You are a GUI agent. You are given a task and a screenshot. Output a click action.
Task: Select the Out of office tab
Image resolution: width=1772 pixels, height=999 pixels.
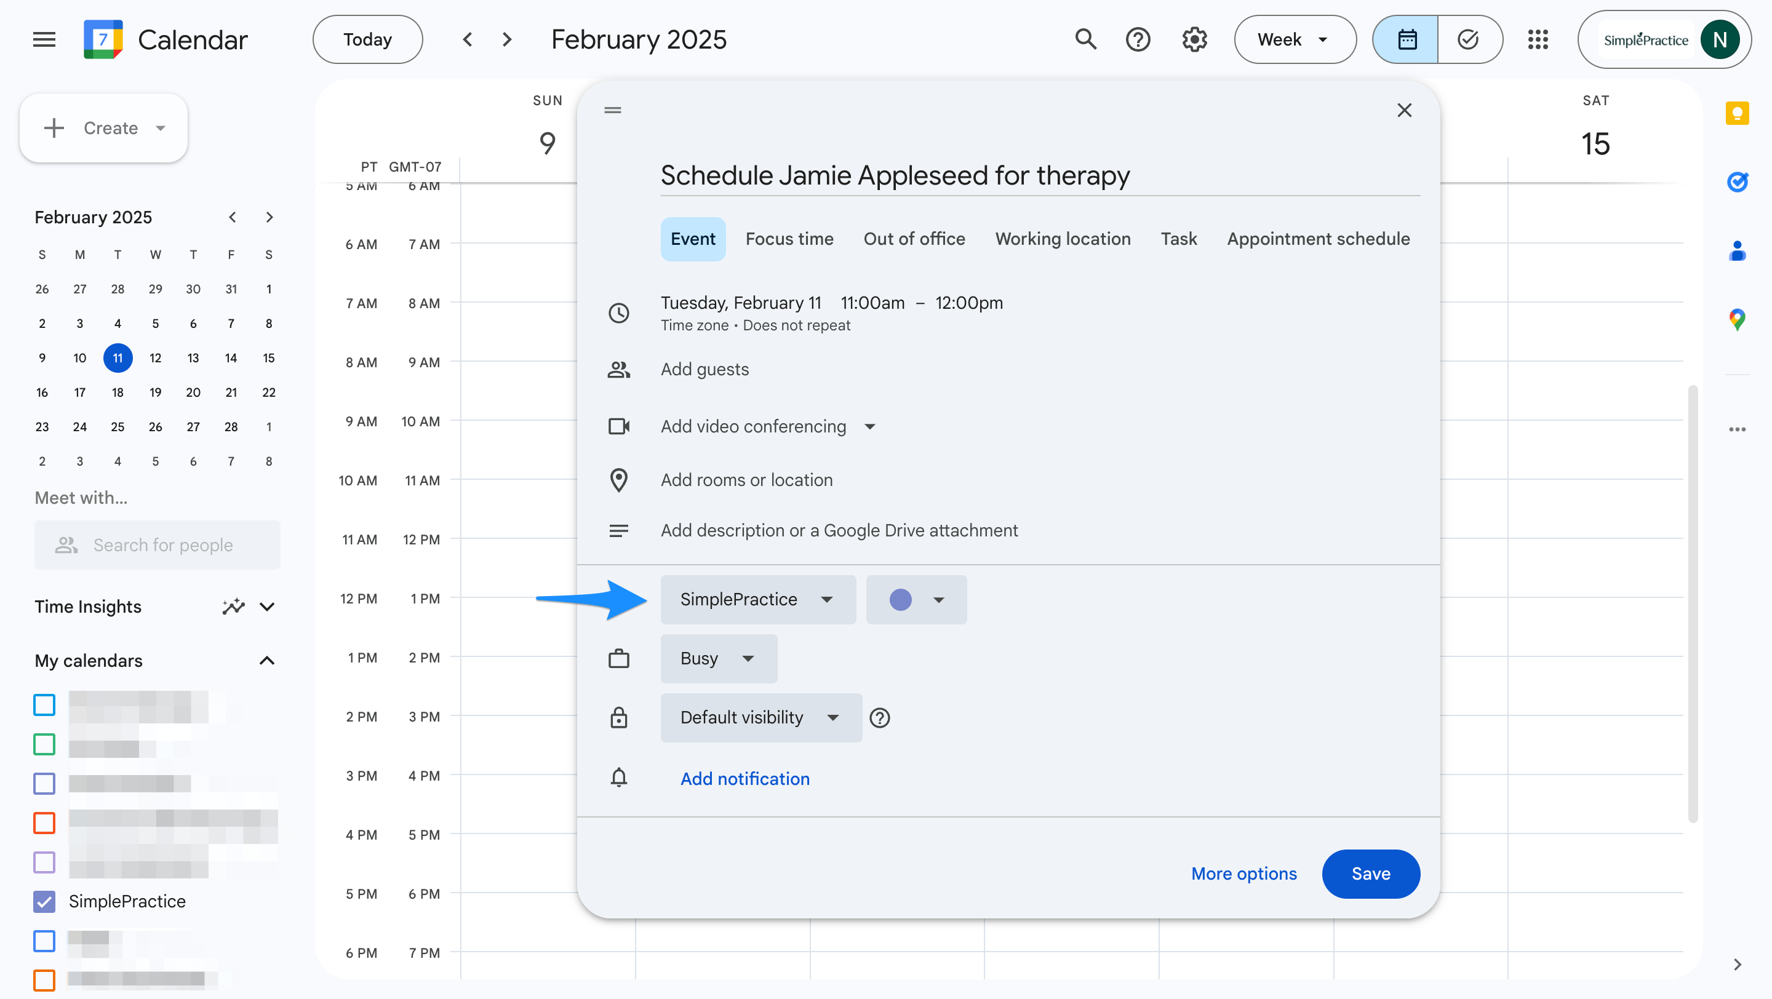(x=914, y=239)
